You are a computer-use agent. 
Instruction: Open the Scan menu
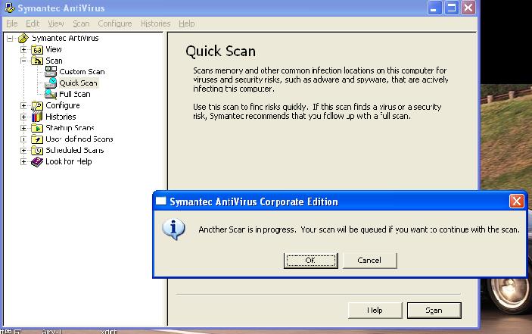[x=81, y=23]
